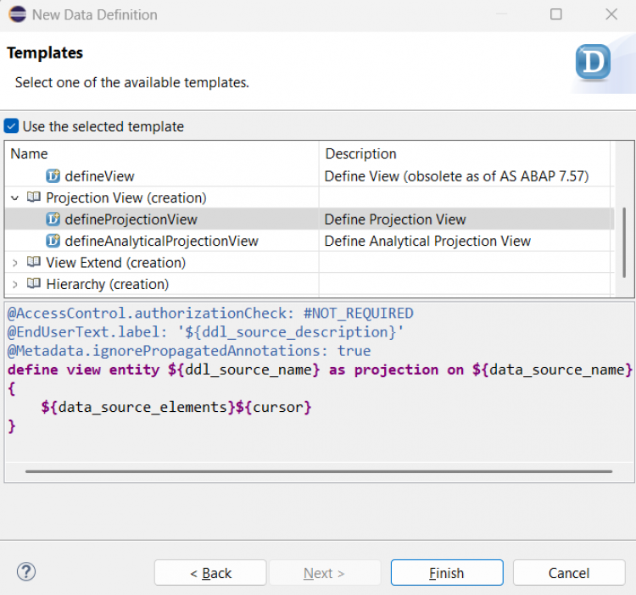Viewport: 636px width, 595px height.
Task: Click the View Extend book icon
Action: click(33, 263)
